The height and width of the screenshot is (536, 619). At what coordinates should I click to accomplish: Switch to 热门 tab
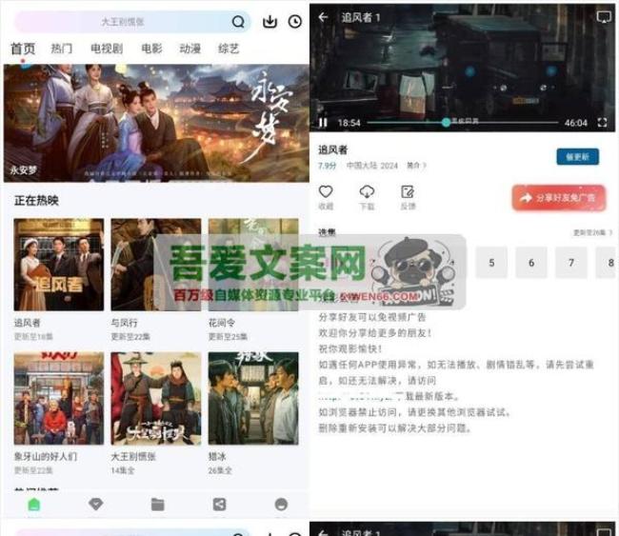(62, 49)
